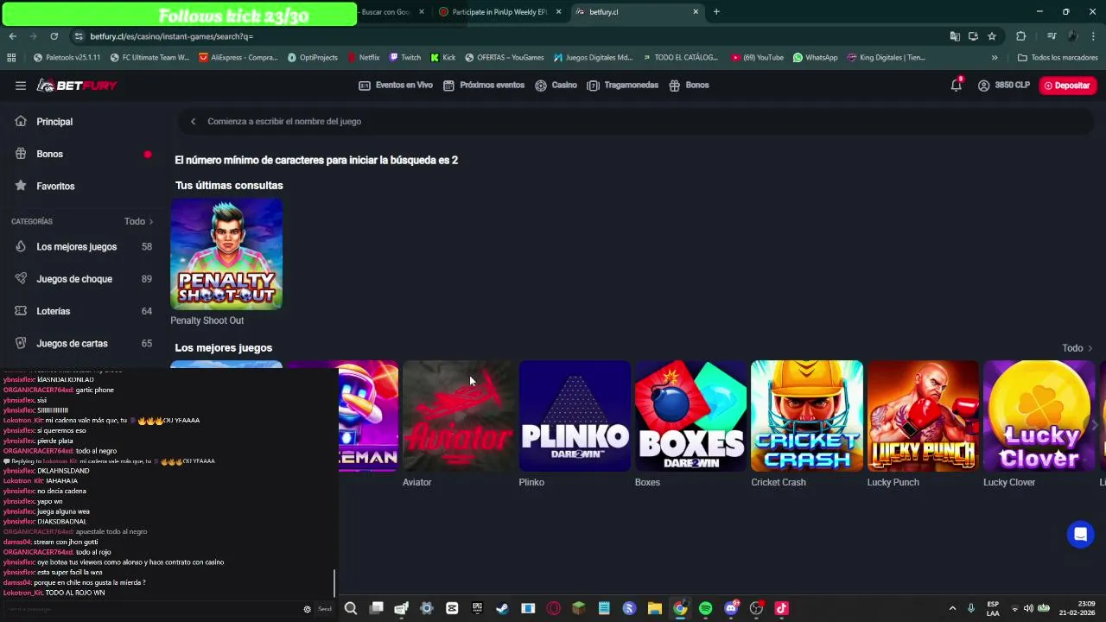Open the Kick bookmark
The image size is (1106, 622).
tap(443, 58)
